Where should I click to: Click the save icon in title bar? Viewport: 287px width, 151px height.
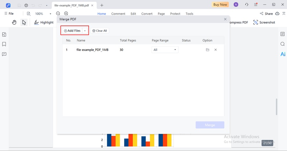coord(19,5)
